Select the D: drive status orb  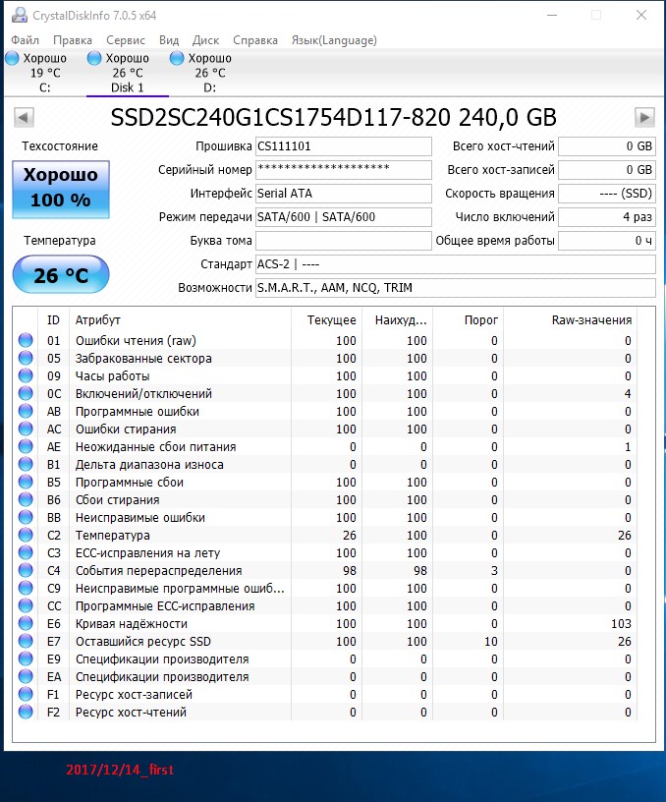click(177, 58)
